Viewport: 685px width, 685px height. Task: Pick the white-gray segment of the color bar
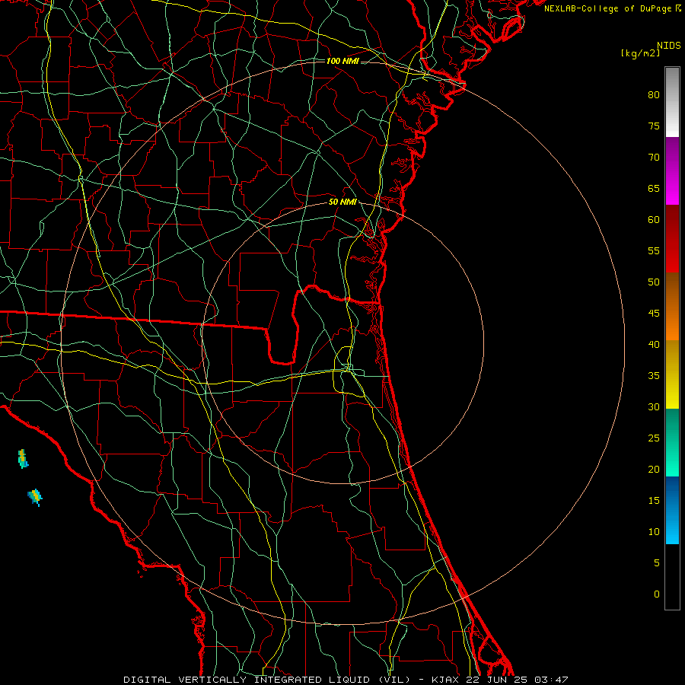(672, 102)
